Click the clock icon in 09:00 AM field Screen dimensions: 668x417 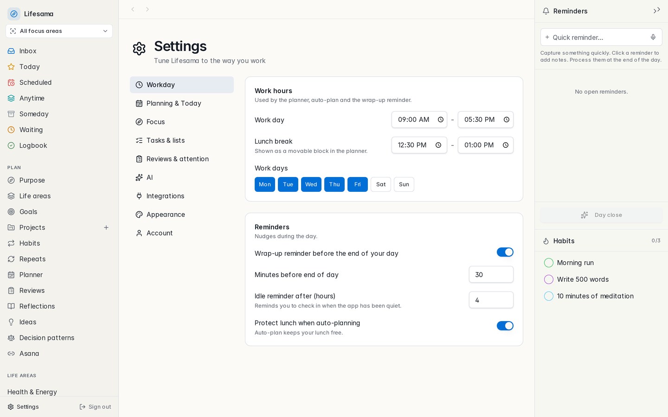coord(441,120)
